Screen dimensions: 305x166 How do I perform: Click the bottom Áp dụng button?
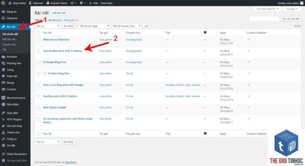(x=68, y=142)
